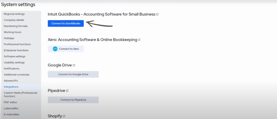Select Holidays from the settings menu
277x119 pixels.
pyautogui.click(x=9, y=38)
